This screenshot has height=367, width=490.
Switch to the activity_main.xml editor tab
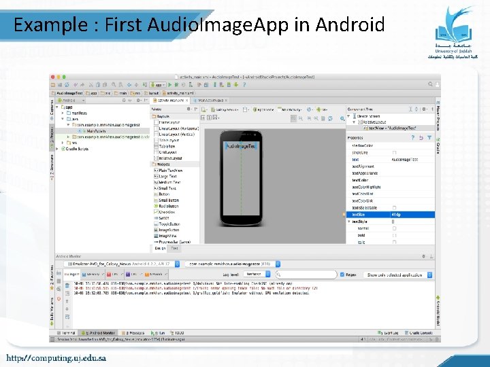tap(170, 101)
